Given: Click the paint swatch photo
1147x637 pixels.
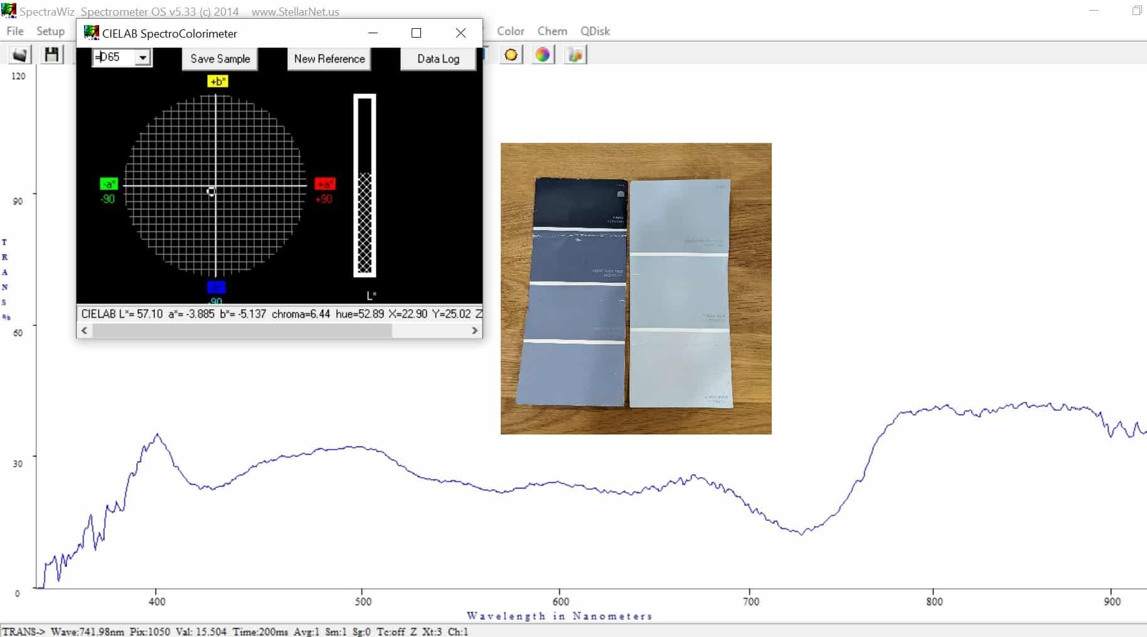Looking at the screenshot, I should pyautogui.click(x=636, y=288).
